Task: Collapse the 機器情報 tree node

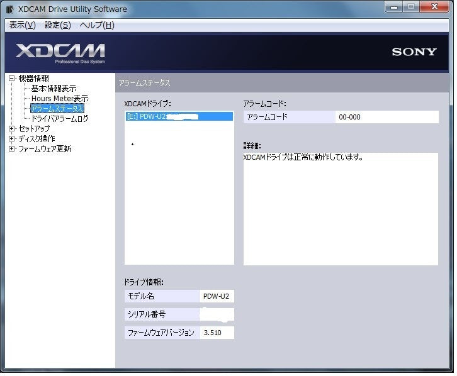Action: [x=12, y=78]
